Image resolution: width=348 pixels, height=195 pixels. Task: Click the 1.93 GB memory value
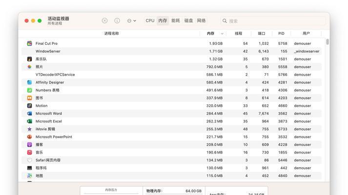(x=216, y=43)
